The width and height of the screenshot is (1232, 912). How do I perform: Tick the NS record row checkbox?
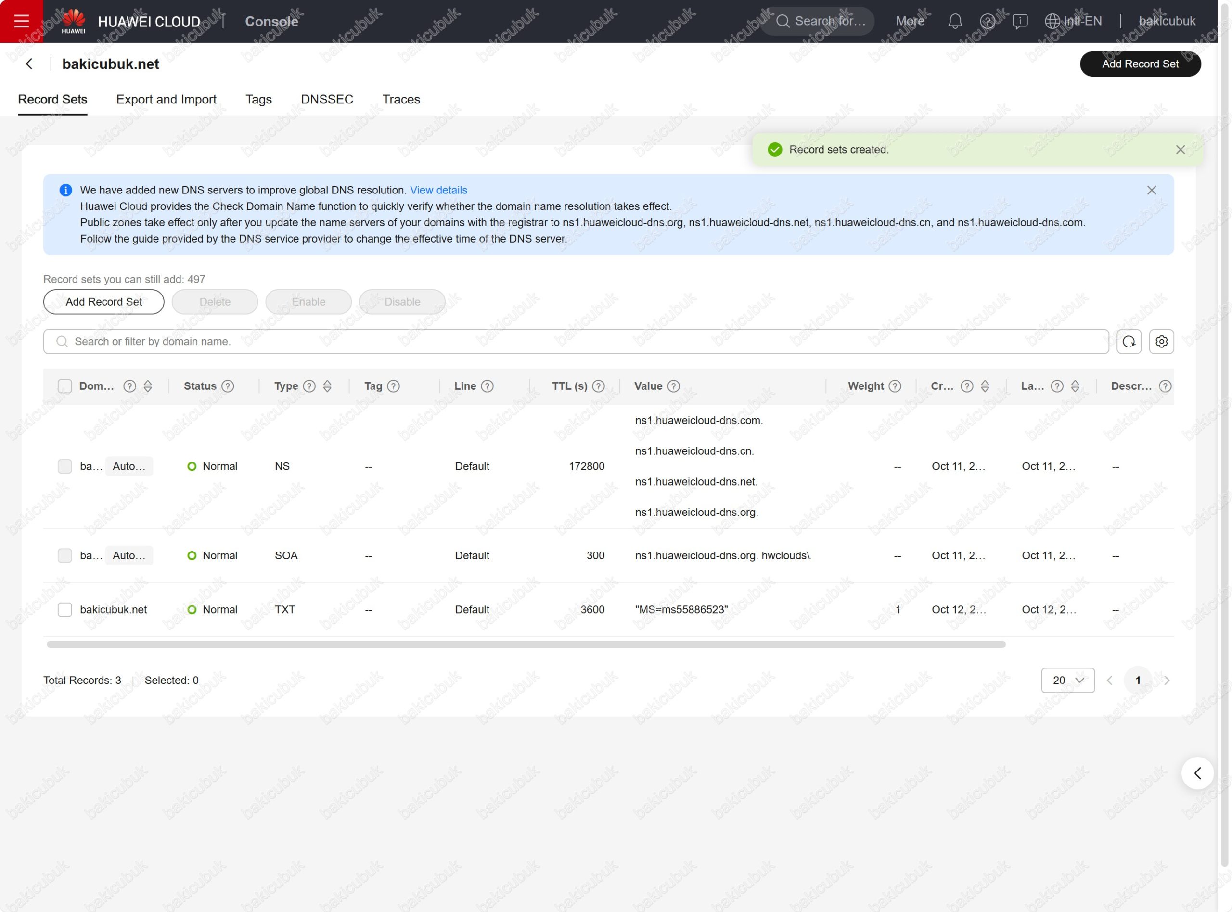(64, 466)
